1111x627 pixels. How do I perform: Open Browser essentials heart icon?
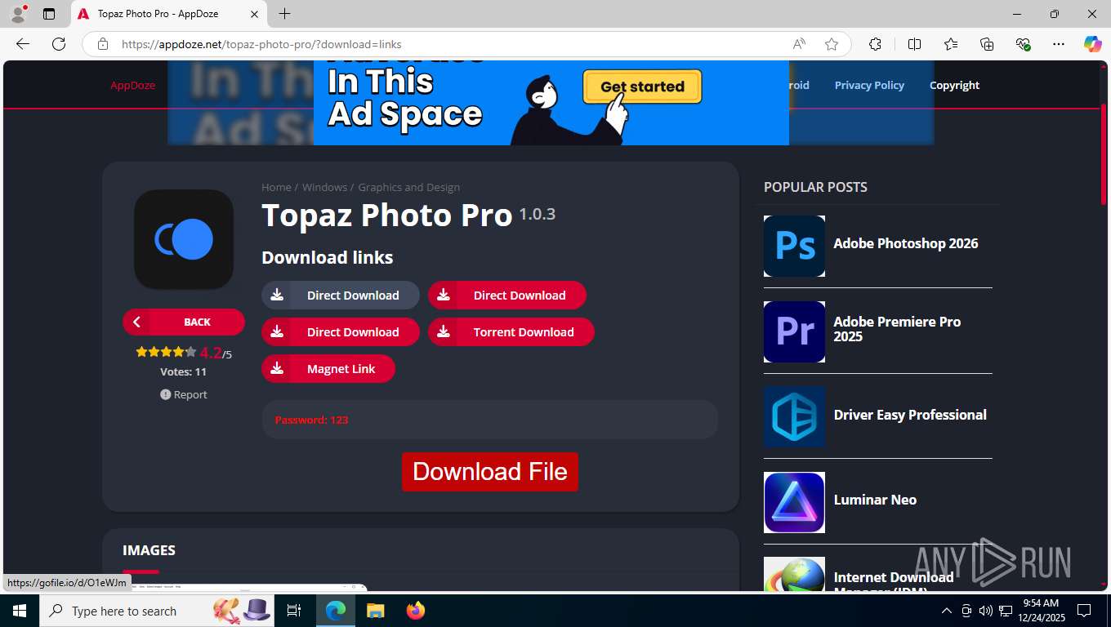click(1023, 44)
